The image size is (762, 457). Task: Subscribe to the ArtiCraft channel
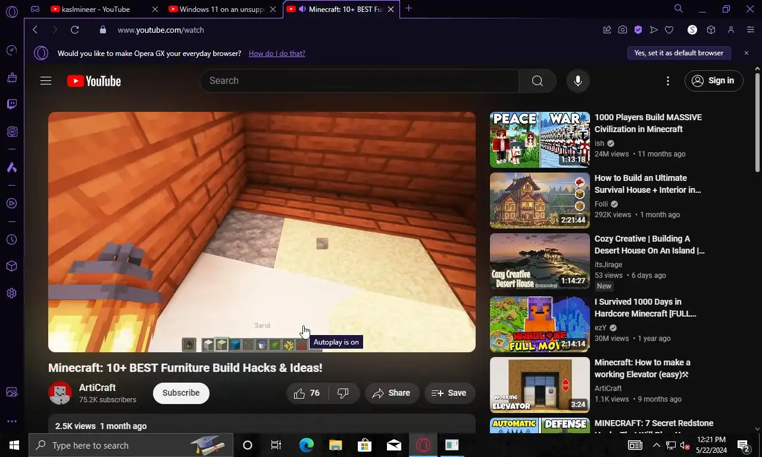point(181,393)
